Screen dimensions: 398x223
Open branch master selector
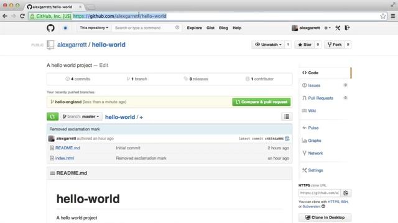[x=81, y=116]
